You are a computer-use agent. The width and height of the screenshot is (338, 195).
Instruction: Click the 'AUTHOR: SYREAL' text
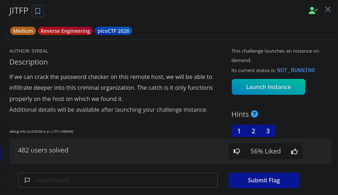(x=29, y=51)
